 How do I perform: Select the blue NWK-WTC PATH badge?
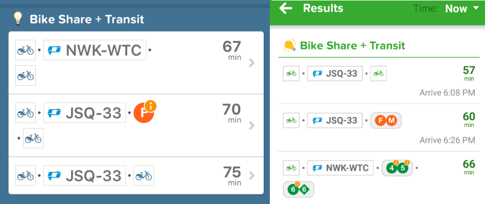pos(95,50)
